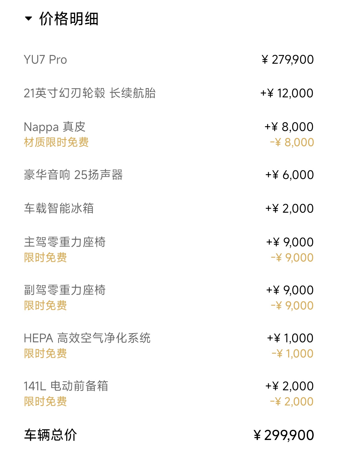Screen dimensions: 338x461
Task: Click 限时免费 under 主驾零重力座椅
Action: 45,258
